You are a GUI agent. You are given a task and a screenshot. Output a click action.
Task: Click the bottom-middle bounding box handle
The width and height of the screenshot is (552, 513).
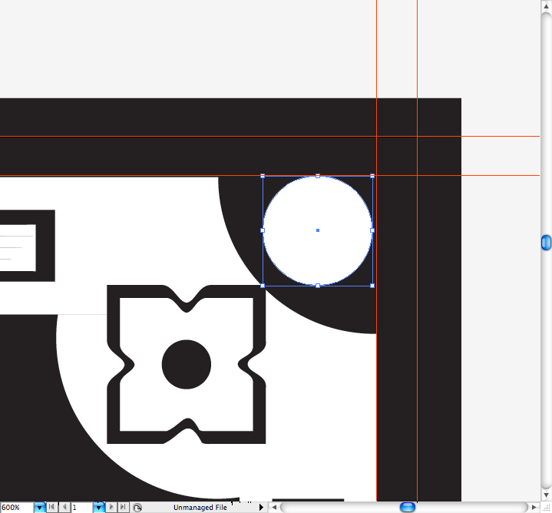[318, 286]
